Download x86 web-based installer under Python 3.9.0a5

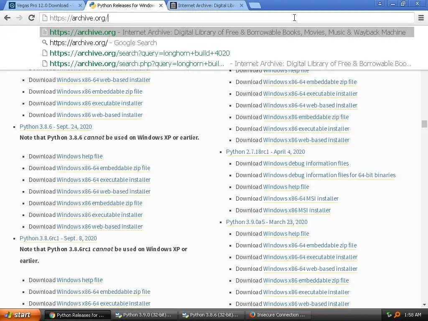point(306,304)
